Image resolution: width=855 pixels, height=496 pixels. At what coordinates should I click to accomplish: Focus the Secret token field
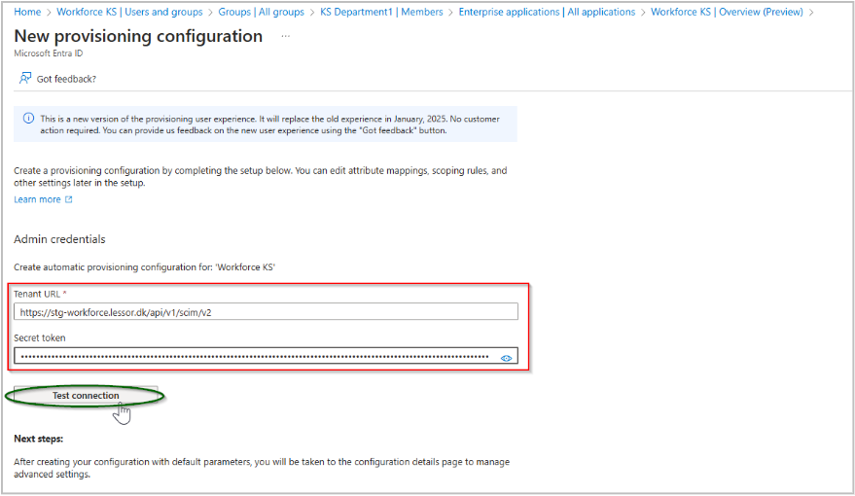(253, 357)
